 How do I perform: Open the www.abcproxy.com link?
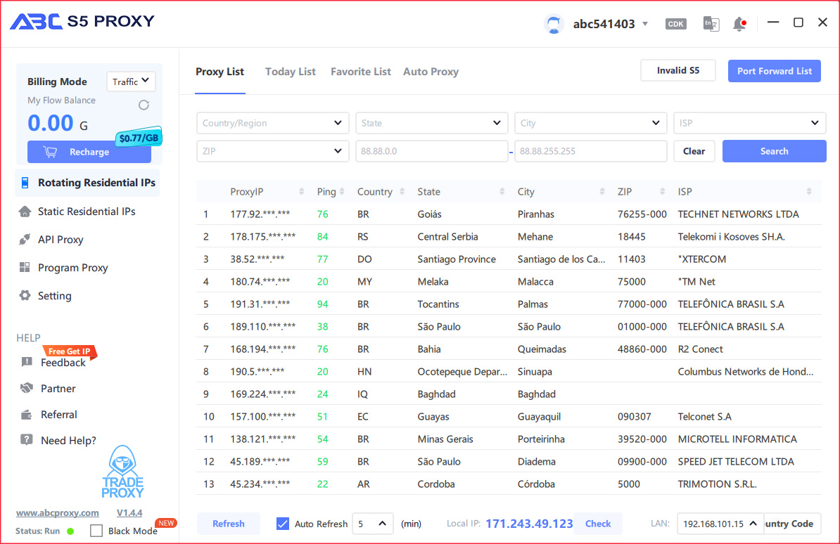tap(57, 513)
